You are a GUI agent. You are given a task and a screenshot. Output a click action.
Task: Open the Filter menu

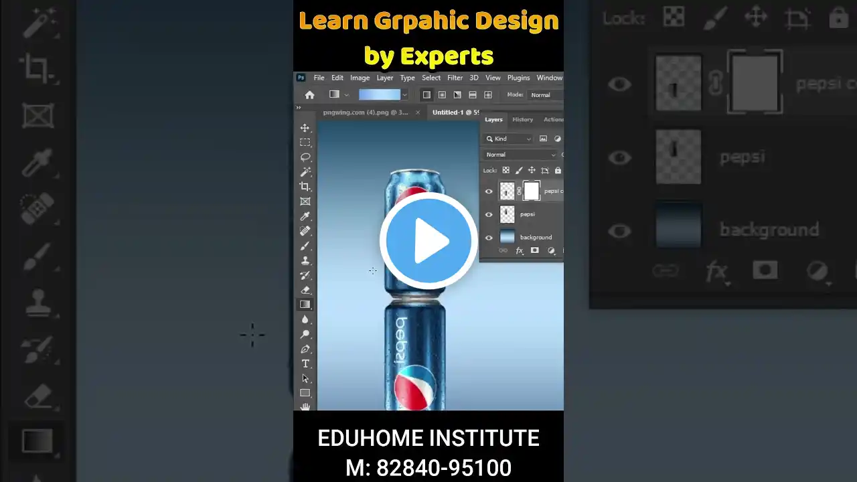[455, 78]
